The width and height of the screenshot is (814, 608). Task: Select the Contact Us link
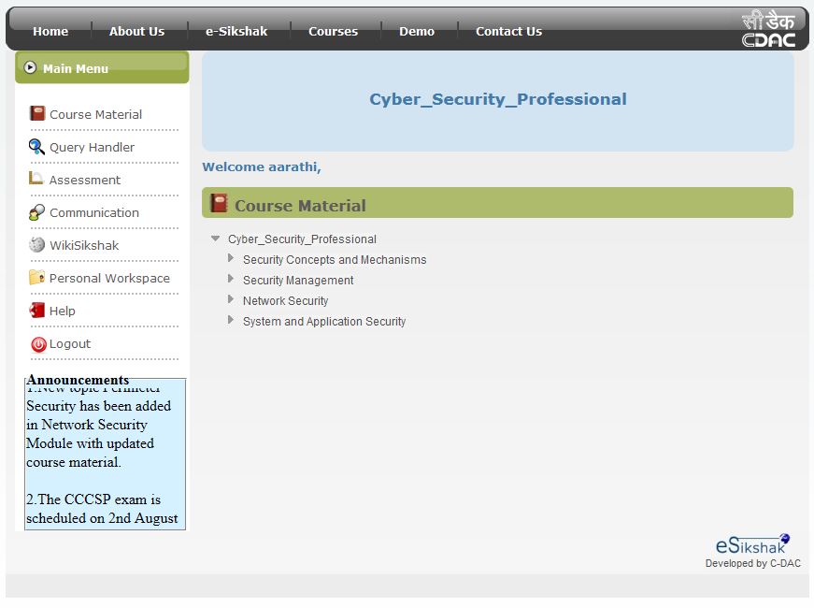508,31
